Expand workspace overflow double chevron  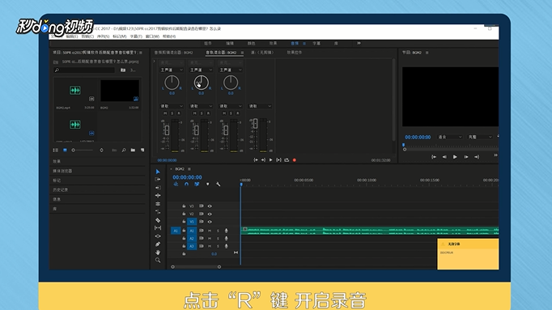tap(359, 43)
